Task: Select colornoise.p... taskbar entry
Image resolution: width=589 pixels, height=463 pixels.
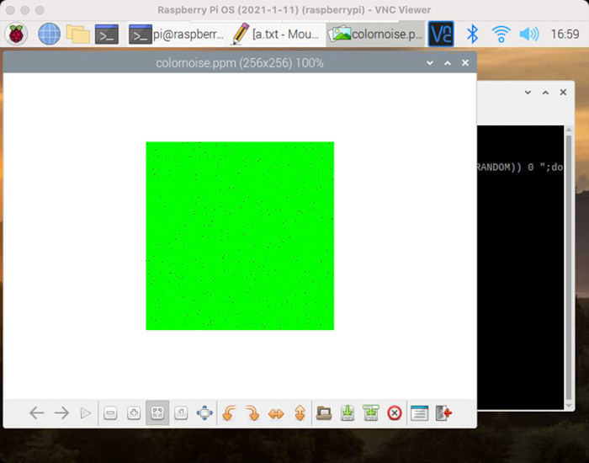Action: point(375,35)
